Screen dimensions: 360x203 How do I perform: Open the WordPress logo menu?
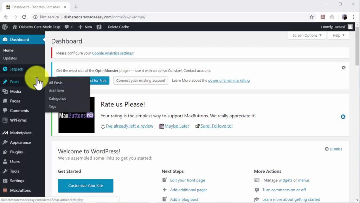[5, 27]
